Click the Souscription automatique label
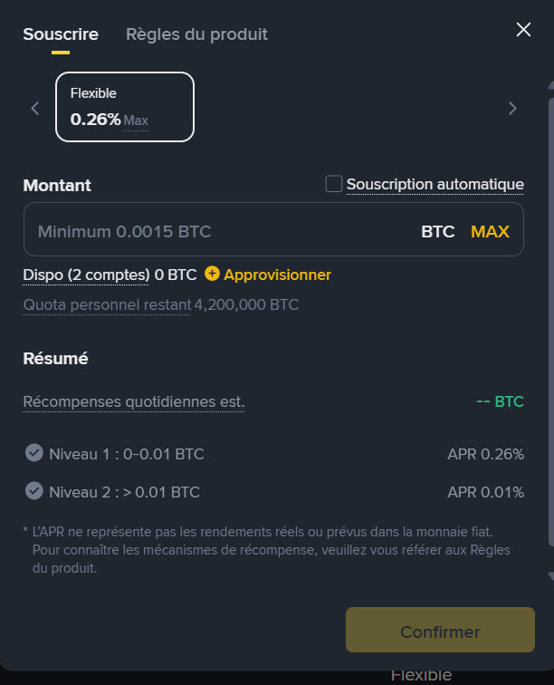554x685 pixels. pos(435,184)
